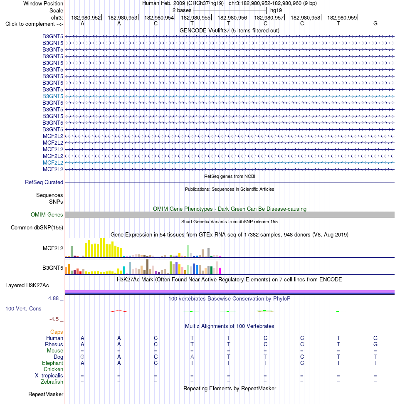Select the Scale track label
395x404 pixels.
56,10
